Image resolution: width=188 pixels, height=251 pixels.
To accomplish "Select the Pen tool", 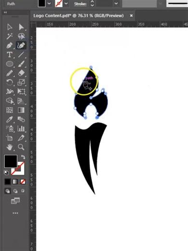I will (10, 45).
